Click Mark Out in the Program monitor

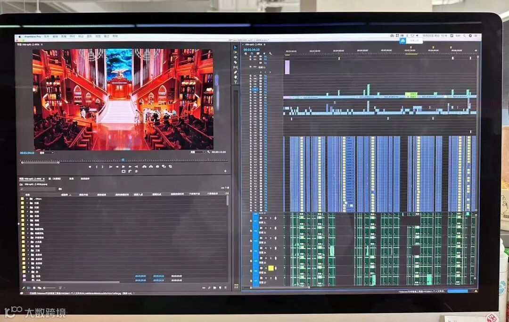coord(102,166)
